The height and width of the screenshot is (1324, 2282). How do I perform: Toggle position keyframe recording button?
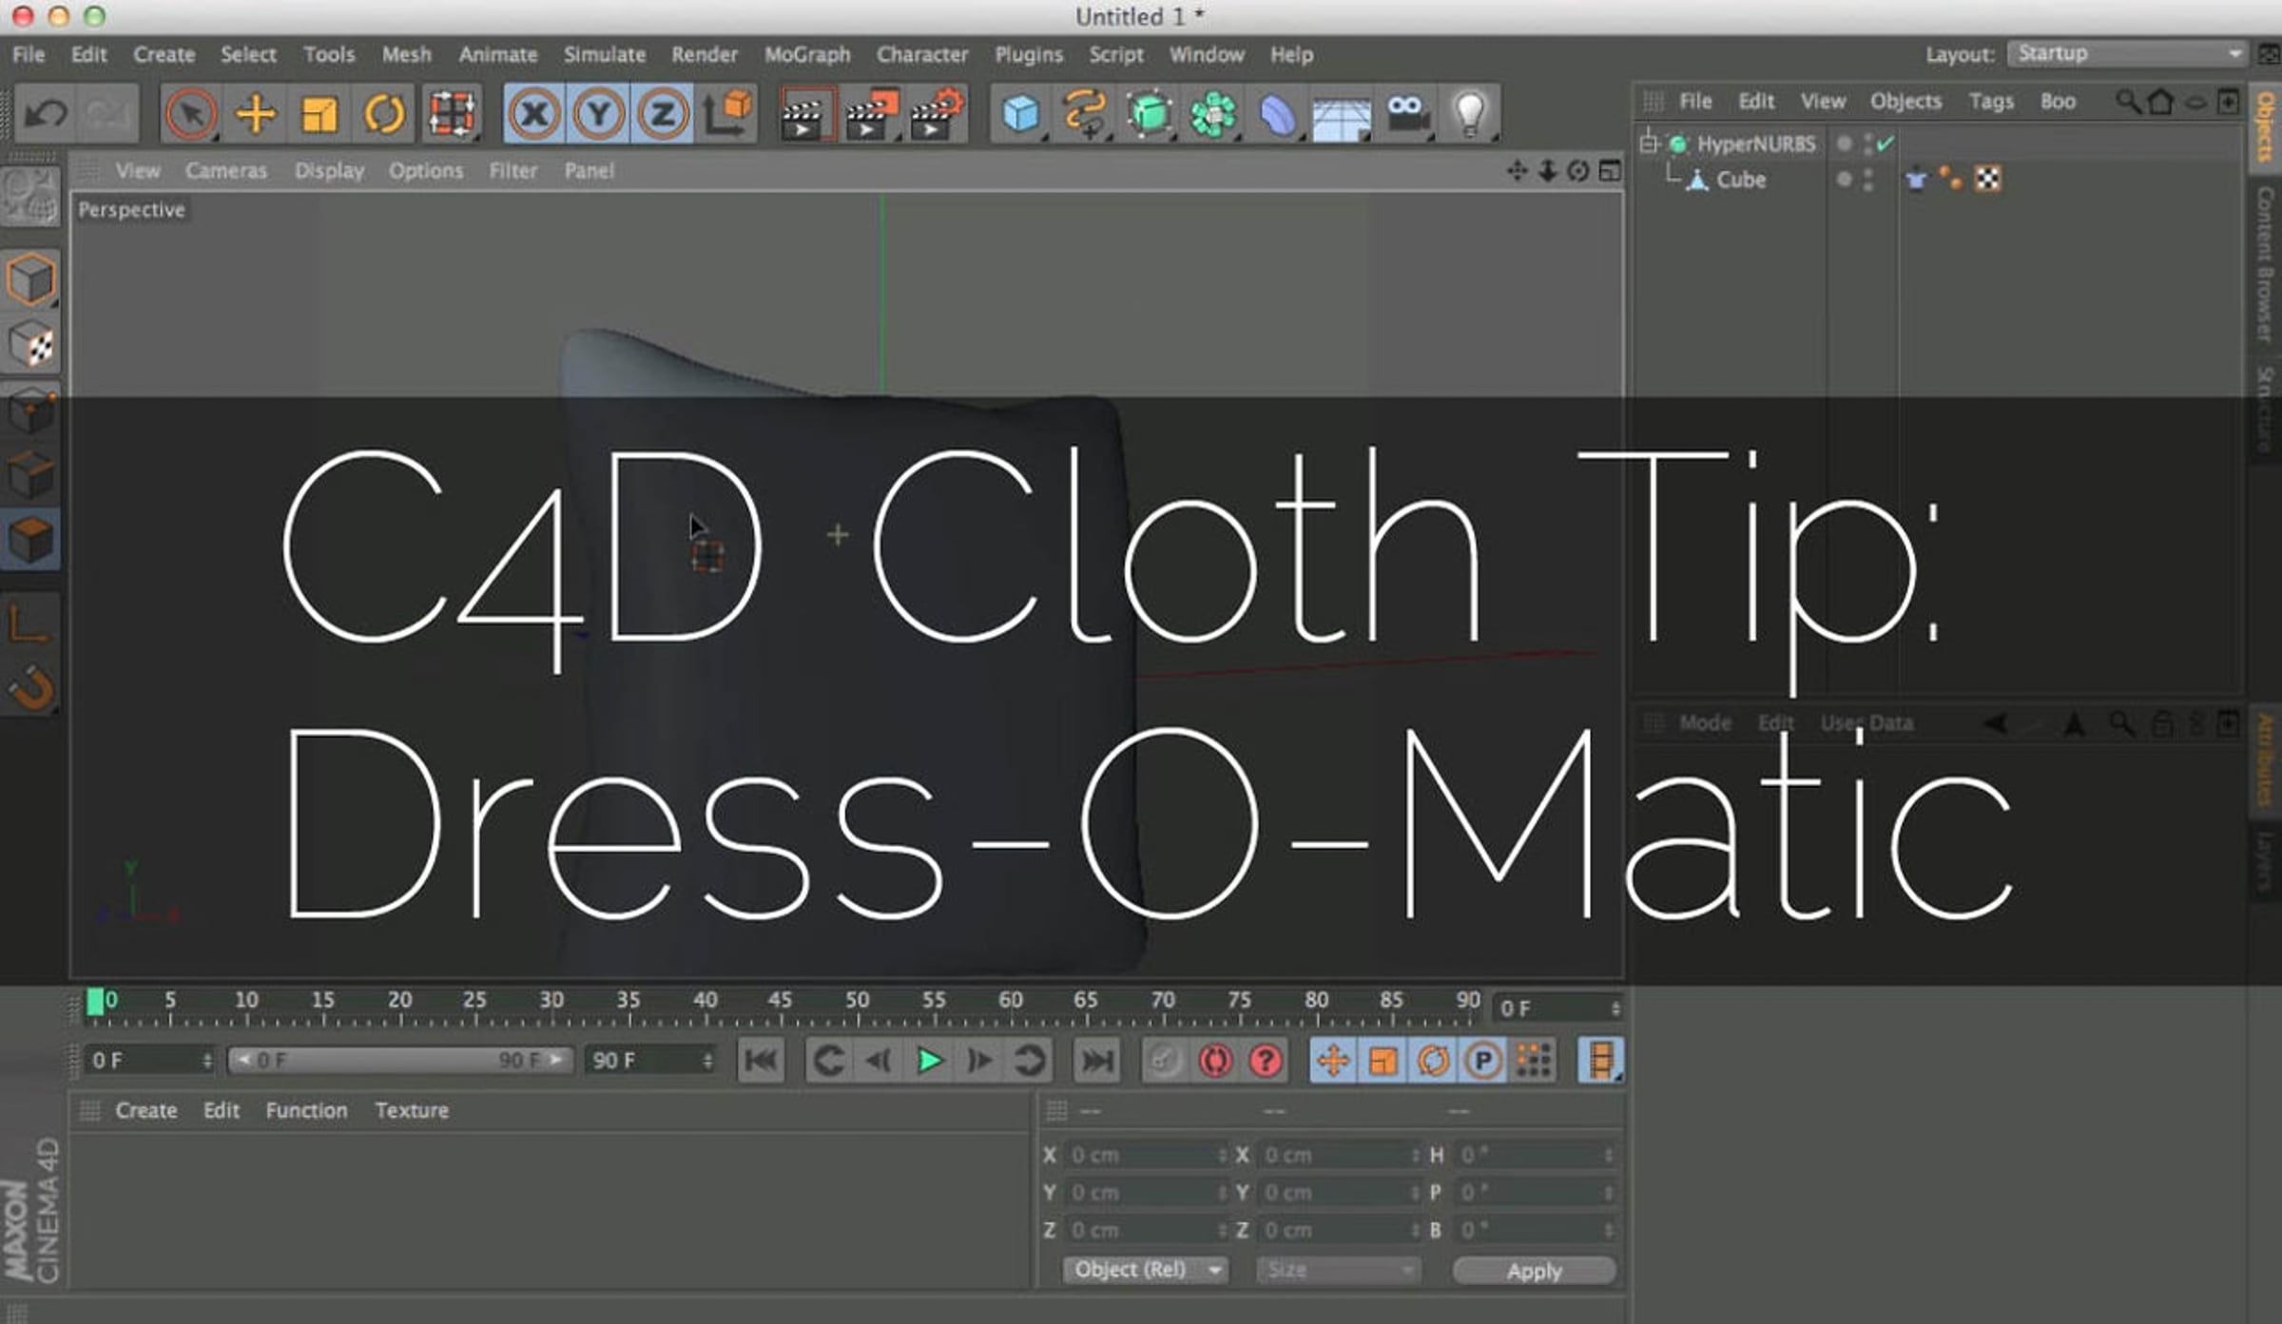coord(1333,1060)
